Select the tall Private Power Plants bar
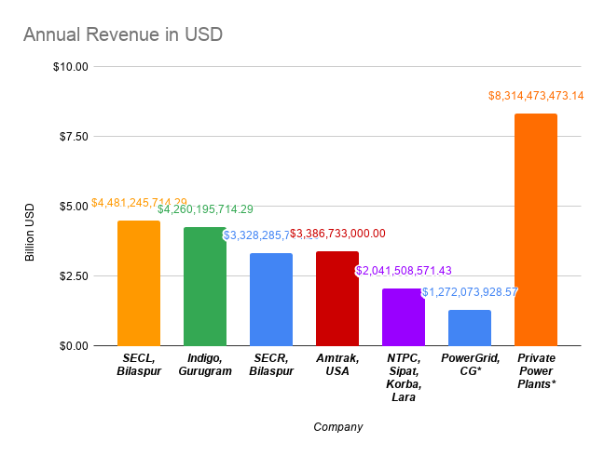This screenshot has height=456, width=604. [536, 230]
